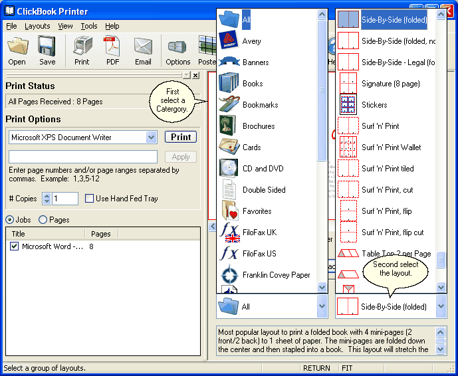Select the Stickers layout icon

(x=348, y=104)
